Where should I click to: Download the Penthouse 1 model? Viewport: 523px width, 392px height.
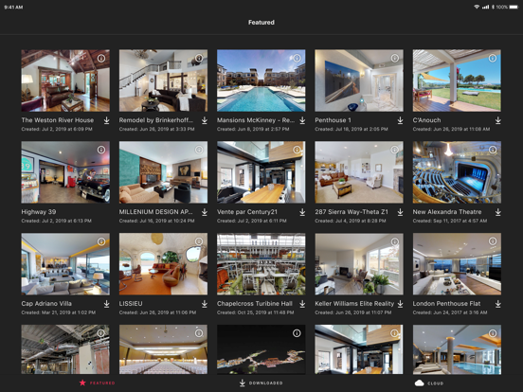(x=400, y=120)
